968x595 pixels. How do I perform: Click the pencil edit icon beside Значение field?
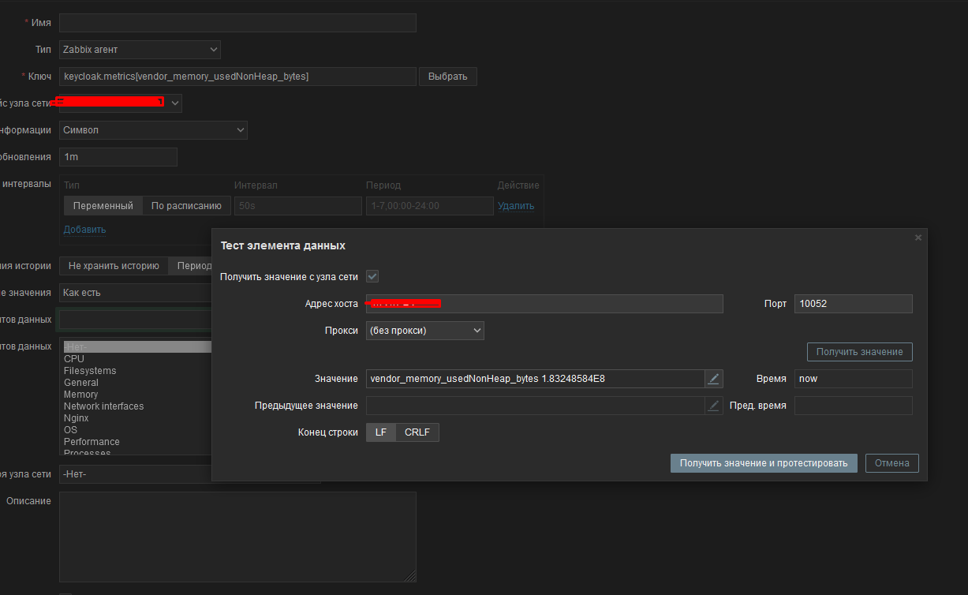click(x=713, y=379)
